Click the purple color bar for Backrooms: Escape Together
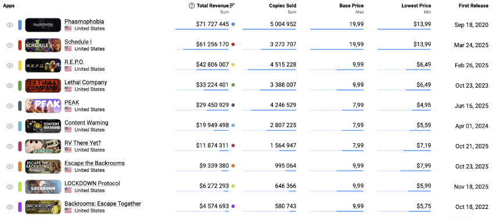494x220 pixels. 20,207
